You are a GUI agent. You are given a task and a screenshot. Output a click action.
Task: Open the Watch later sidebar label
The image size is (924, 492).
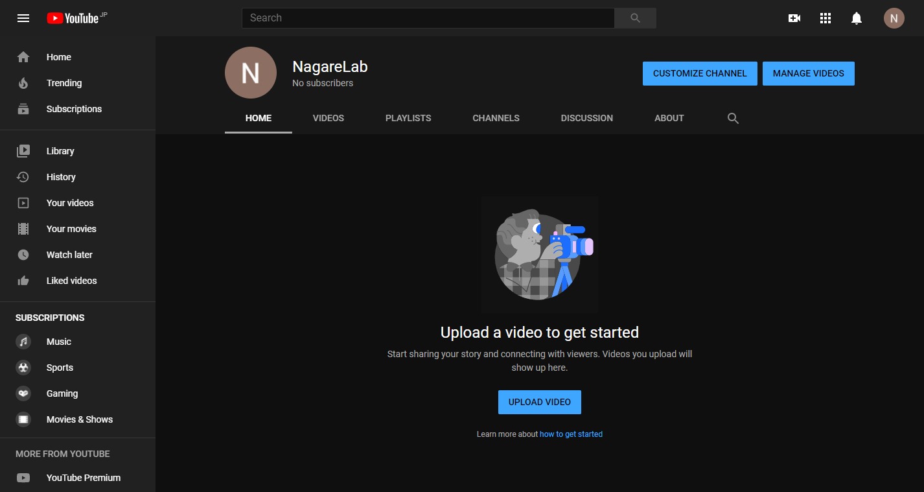[69, 255]
